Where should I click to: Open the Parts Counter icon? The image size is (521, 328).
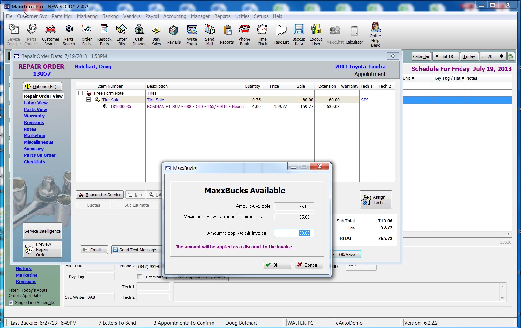[32, 35]
